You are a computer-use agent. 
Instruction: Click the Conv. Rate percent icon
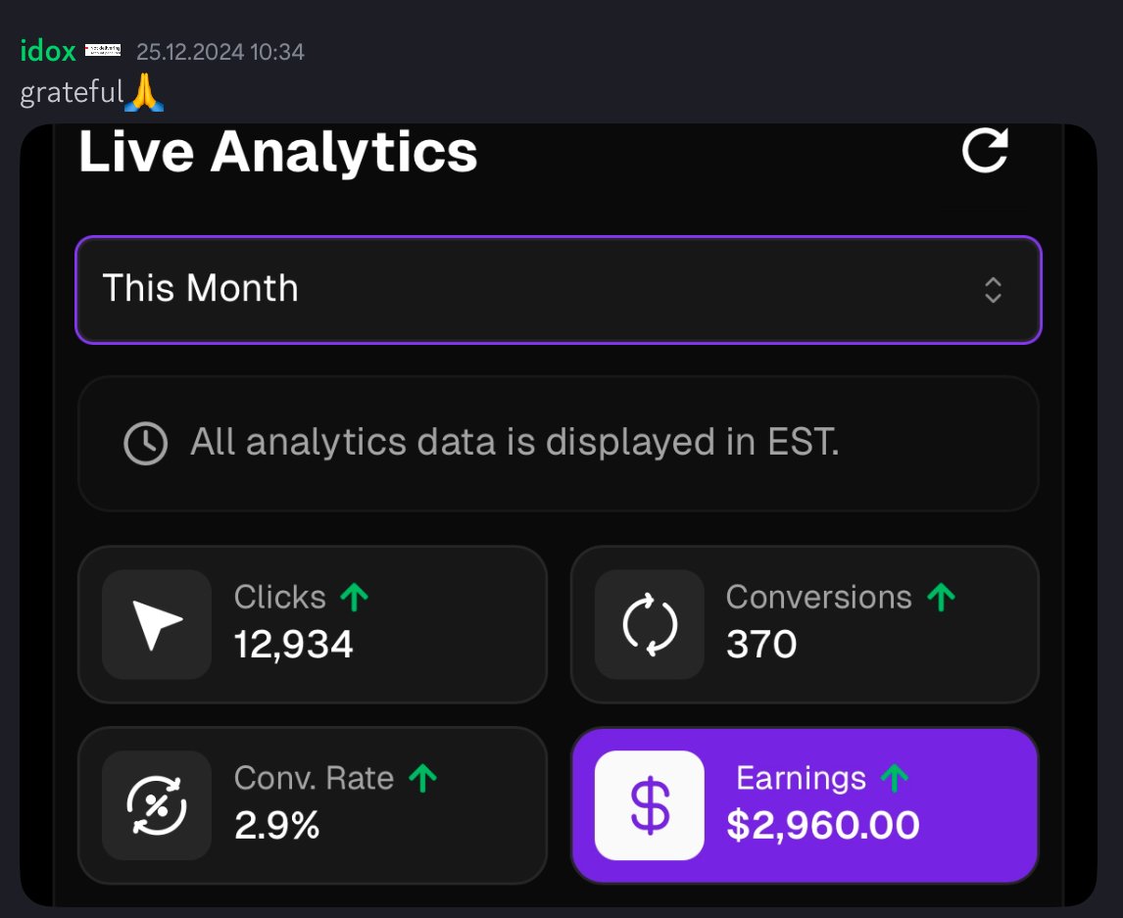tap(157, 805)
